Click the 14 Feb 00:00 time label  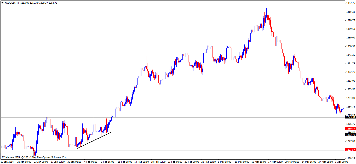(x=141, y=162)
